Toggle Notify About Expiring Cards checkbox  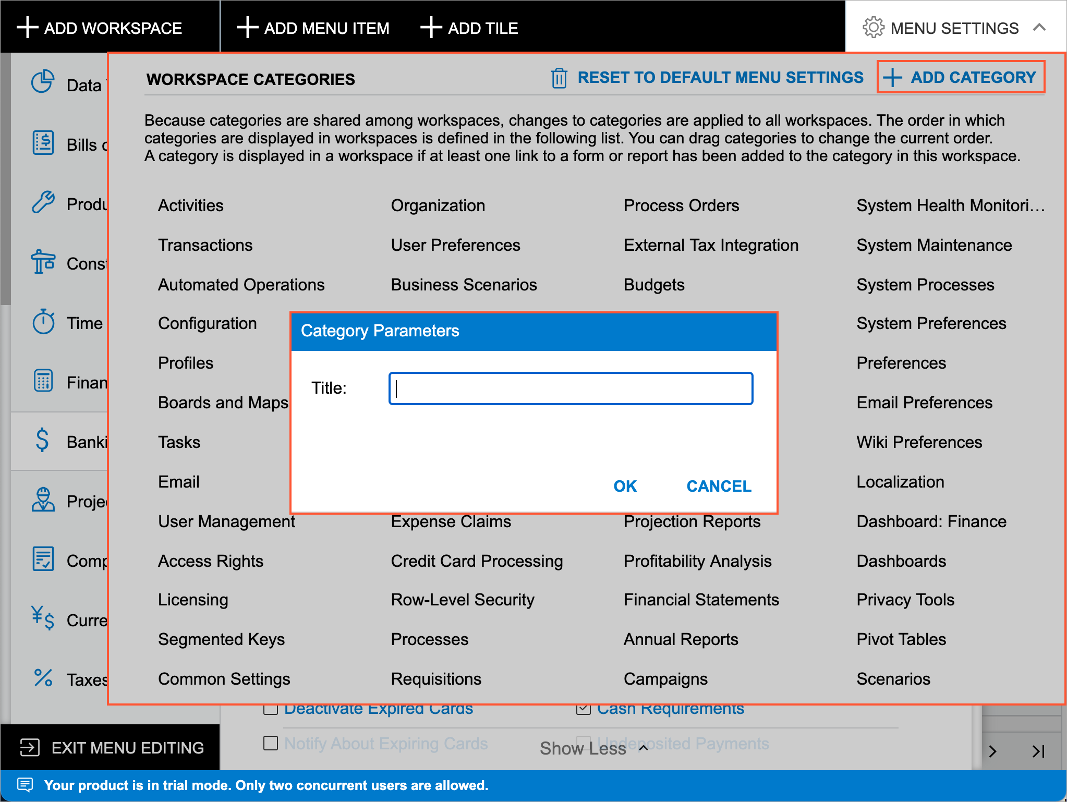pyautogui.click(x=270, y=743)
